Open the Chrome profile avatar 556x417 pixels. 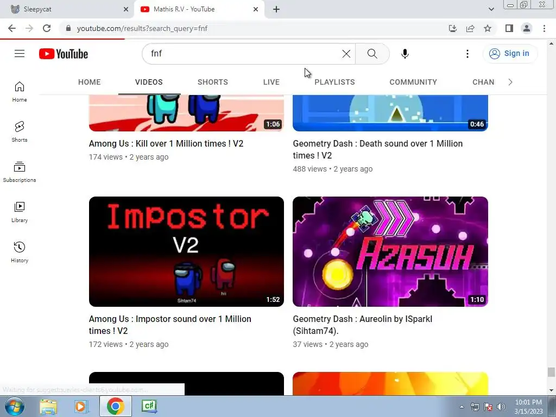527,28
